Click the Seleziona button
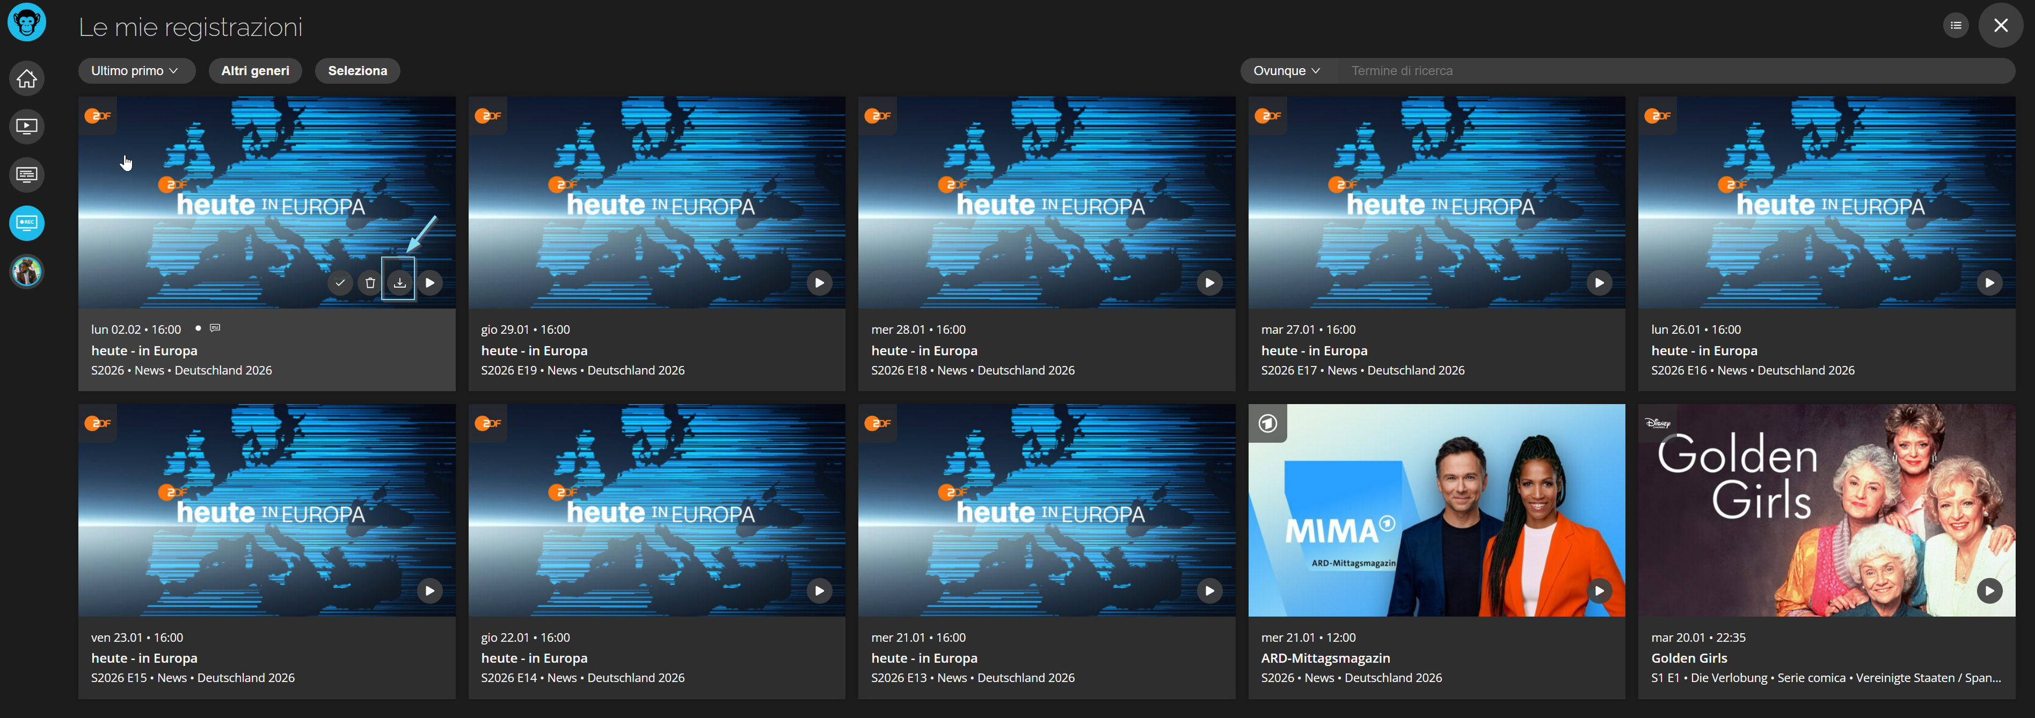 point(357,71)
